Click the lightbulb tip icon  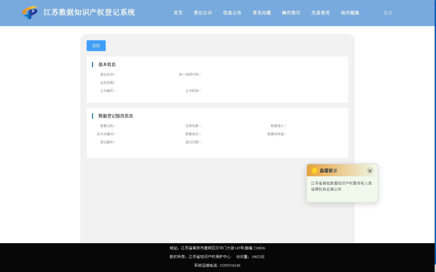(x=314, y=171)
